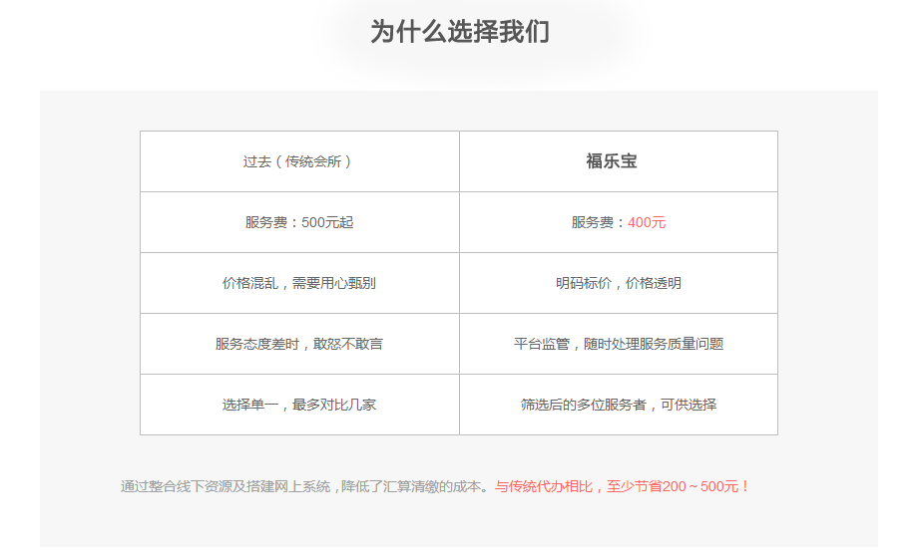
Task: Click the cell 平台监管，随时处理服务质量问题
Action: click(x=619, y=344)
